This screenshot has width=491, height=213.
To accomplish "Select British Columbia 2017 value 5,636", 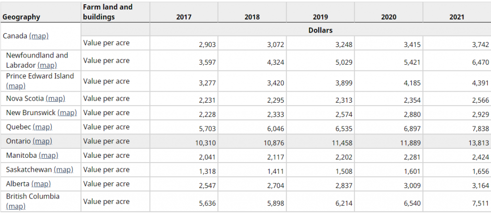I will (x=207, y=203).
